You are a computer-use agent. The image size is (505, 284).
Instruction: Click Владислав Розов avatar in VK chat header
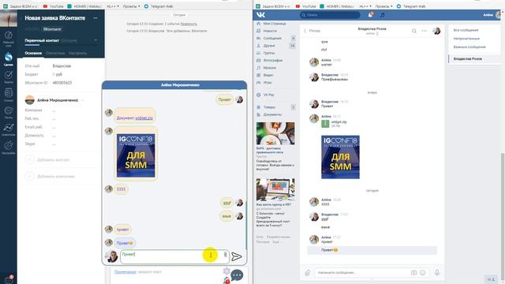pos(436,31)
